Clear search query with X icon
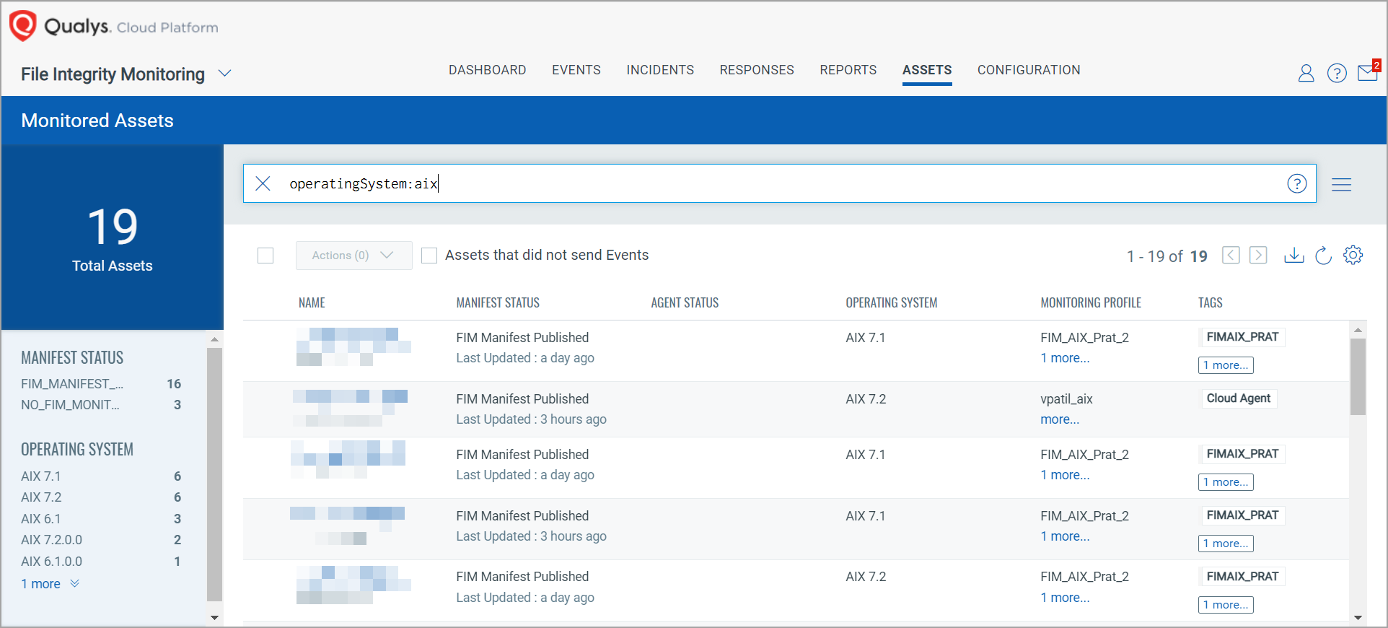Screen dimensions: 1388x628 pos(263,183)
